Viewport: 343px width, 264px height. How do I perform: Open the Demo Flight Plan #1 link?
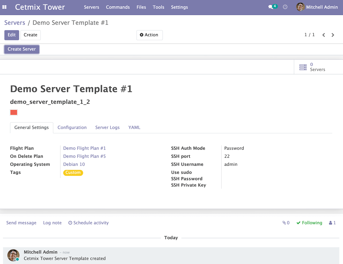[84, 148]
